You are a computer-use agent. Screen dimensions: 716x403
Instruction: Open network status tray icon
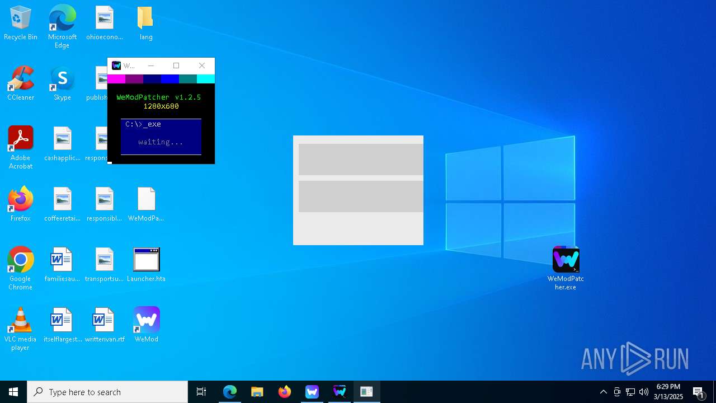(630, 392)
